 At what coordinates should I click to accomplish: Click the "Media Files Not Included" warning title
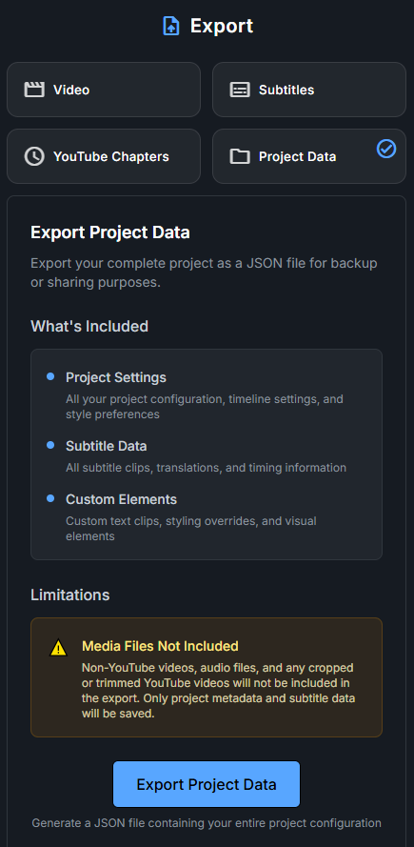(x=160, y=646)
